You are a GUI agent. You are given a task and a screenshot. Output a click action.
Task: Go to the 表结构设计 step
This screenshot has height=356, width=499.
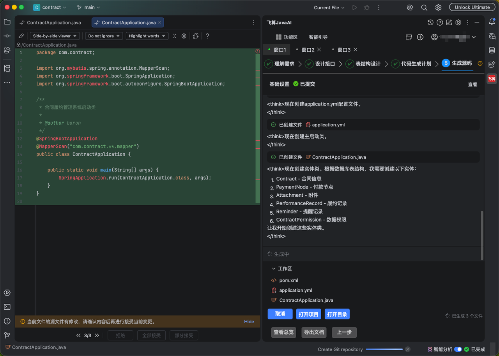[363, 63]
